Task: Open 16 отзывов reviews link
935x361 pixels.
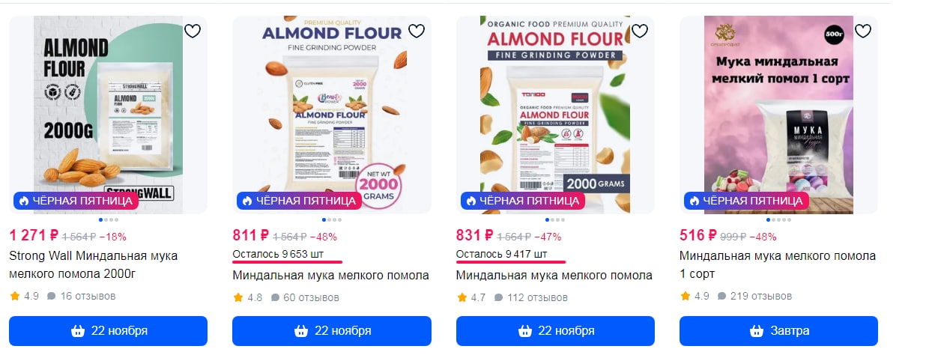Action: [81, 296]
